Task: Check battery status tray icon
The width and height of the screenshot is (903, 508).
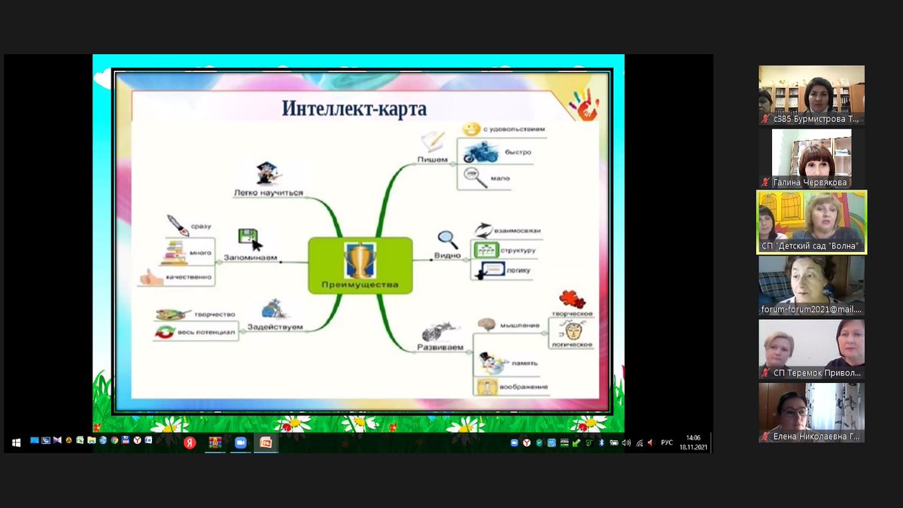Action: [x=614, y=443]
